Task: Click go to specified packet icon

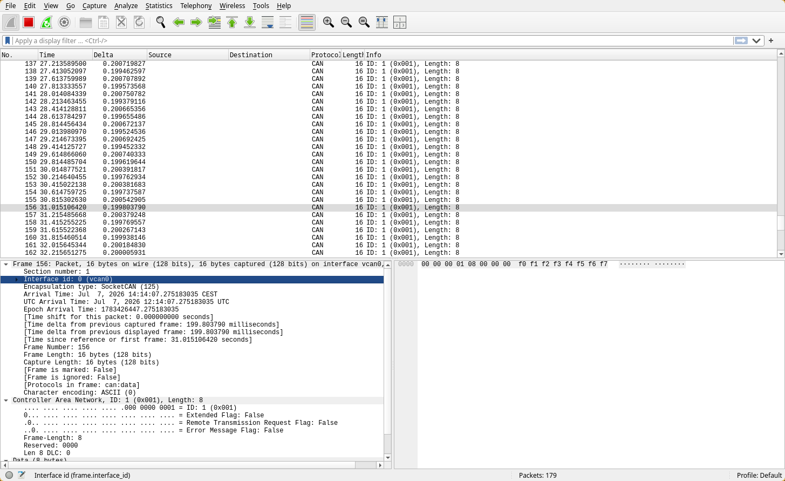Action: (x=214, y=22)
